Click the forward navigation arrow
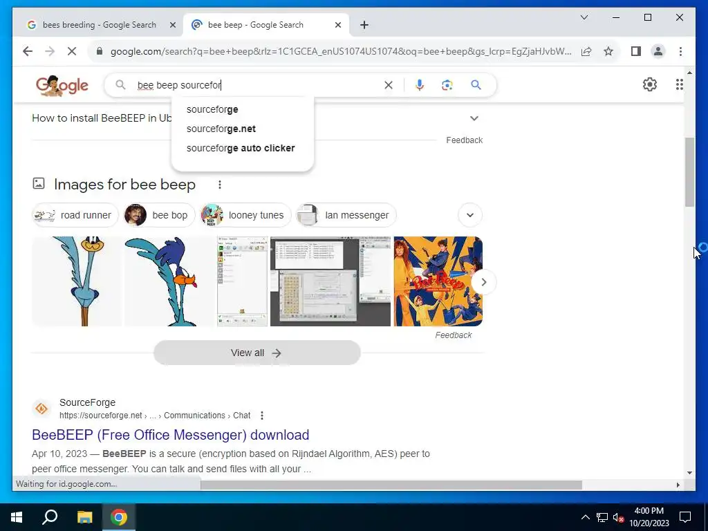Image resolution: width=708 pixels, height=531 pixels. tap(50, 51)
